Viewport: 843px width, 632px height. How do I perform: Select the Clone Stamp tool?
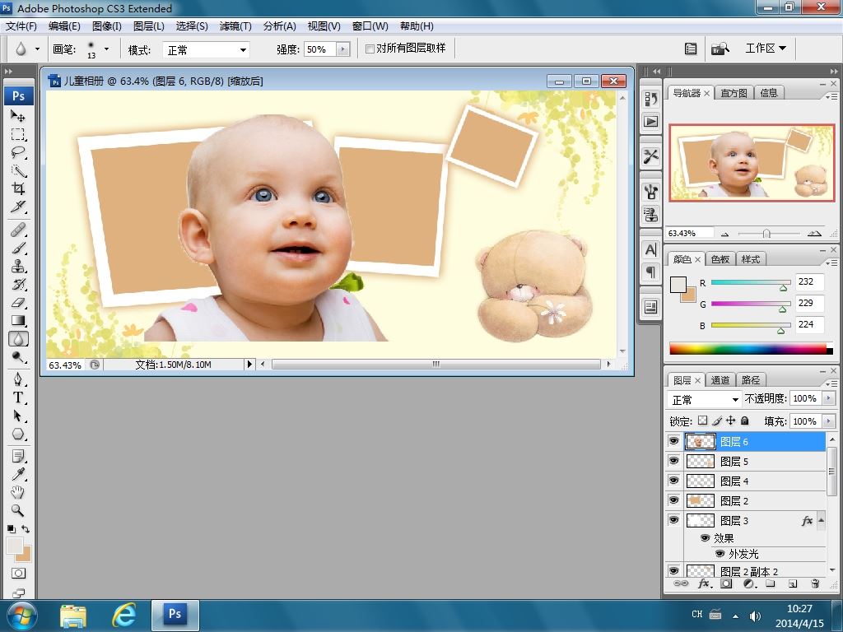[x=18, y=267]
